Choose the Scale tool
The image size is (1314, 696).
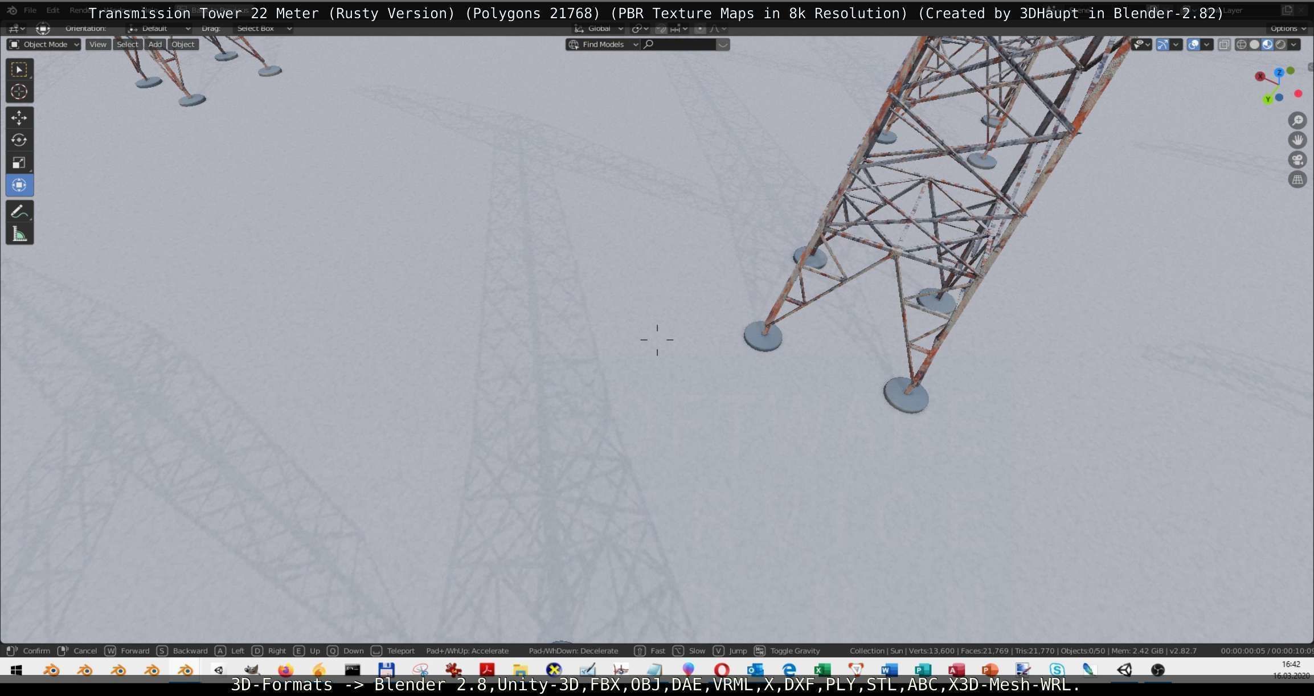(19, 163)
